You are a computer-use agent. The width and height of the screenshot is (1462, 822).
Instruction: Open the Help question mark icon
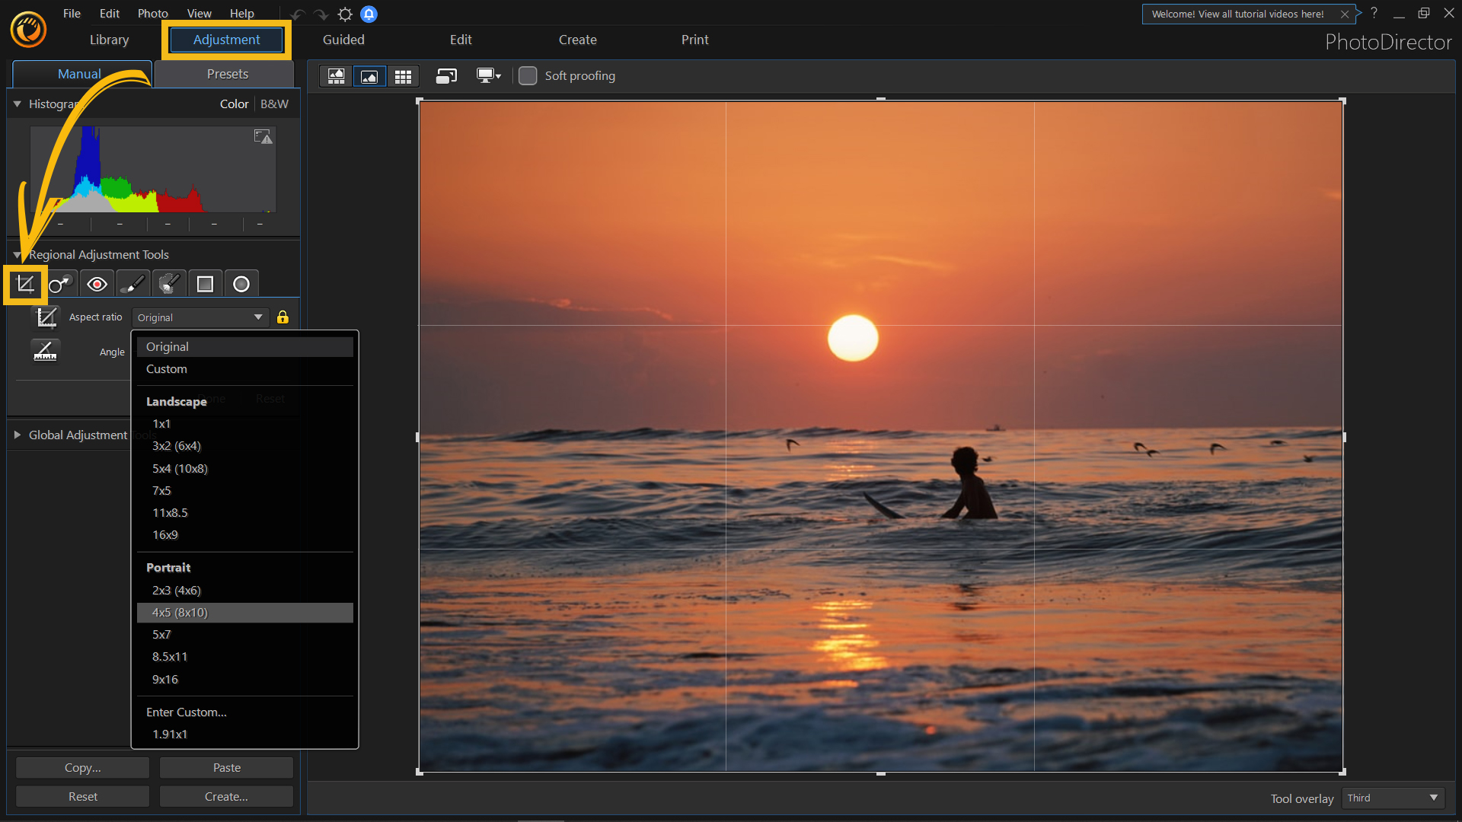[1374, 13]
